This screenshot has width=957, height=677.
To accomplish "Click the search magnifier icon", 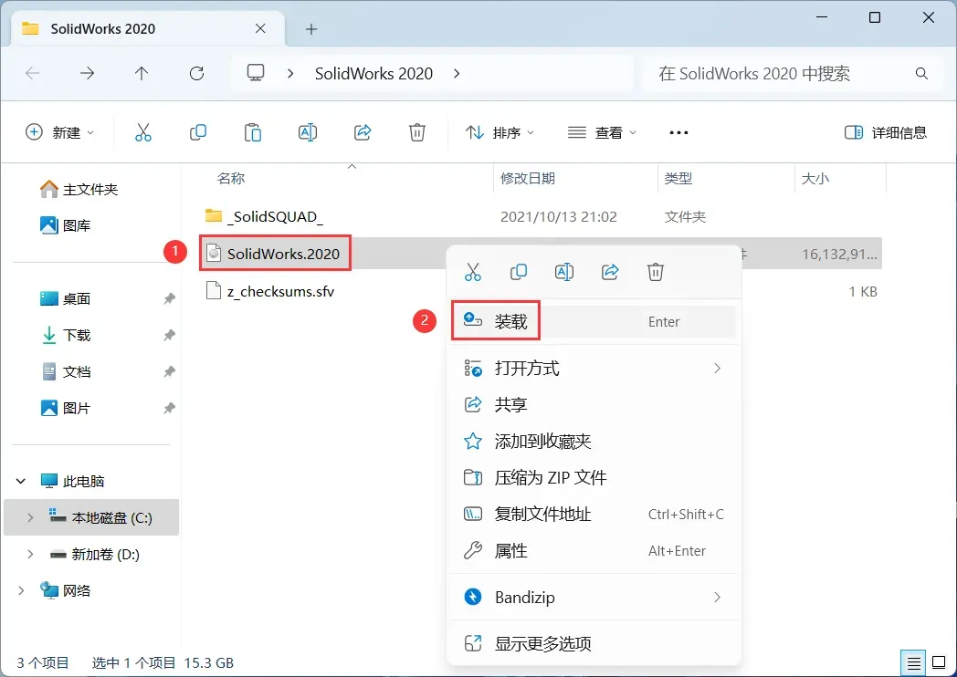I will tap(921, 74).
